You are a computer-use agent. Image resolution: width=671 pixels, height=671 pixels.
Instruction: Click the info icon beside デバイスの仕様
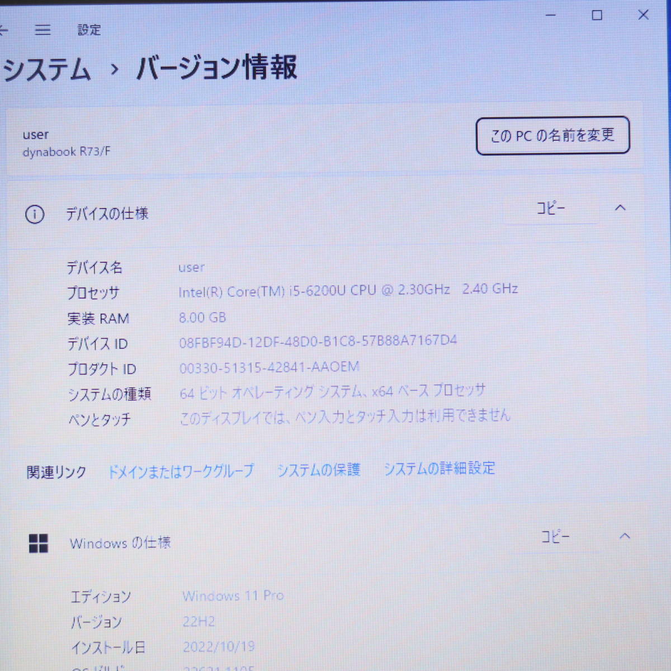click(x=35, y=215)
